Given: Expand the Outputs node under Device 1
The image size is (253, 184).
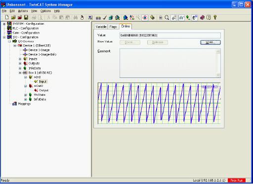Looking at the screenshot, I should [x=20, y=64].
